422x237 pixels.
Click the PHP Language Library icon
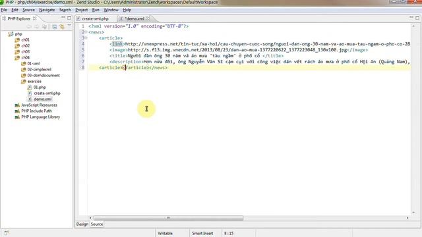(x=17, y=117)
